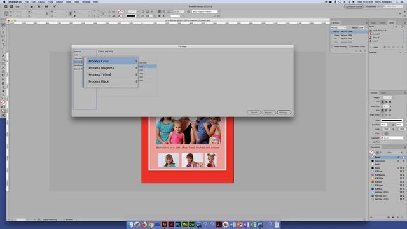Switch to the Layers panel tab
Image resolution: width=407 pixels, height=229 pixels.
(x=383, y=23)
